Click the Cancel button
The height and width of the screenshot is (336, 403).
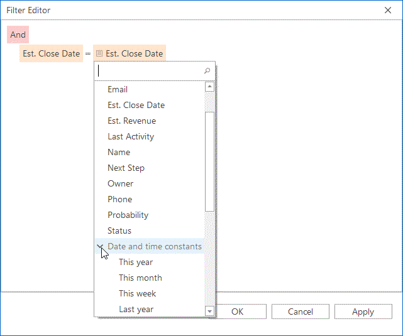(300, 312)
